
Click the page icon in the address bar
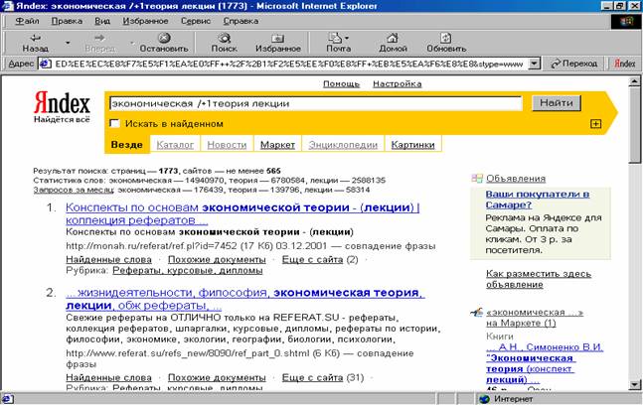(45, 64)
